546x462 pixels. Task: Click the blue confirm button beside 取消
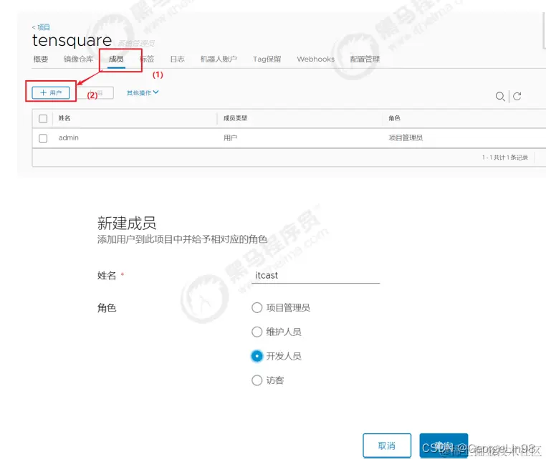(x=444, y=446)
